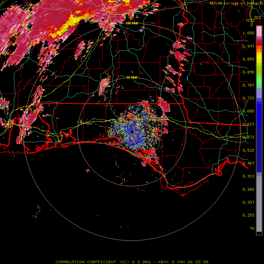
Task: Click the 1.000 scale value
Action: (x=248, y=33)
